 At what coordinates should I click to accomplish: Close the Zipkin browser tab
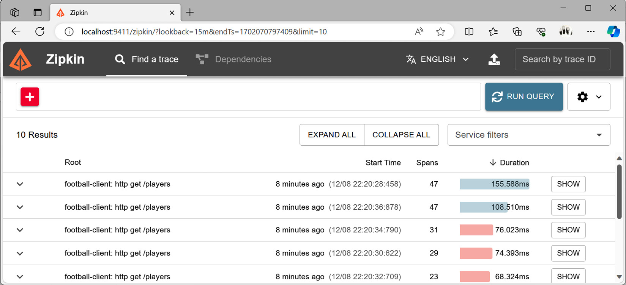click(x=172, y=12)
